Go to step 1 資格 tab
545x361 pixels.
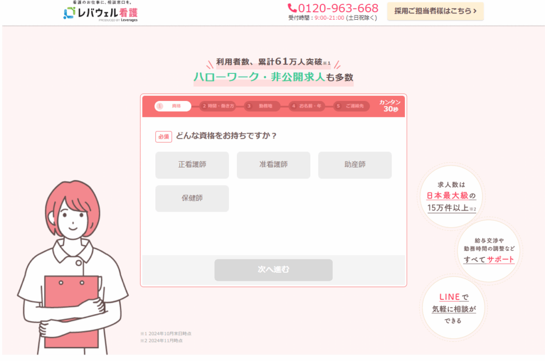(x=173, y=106)
